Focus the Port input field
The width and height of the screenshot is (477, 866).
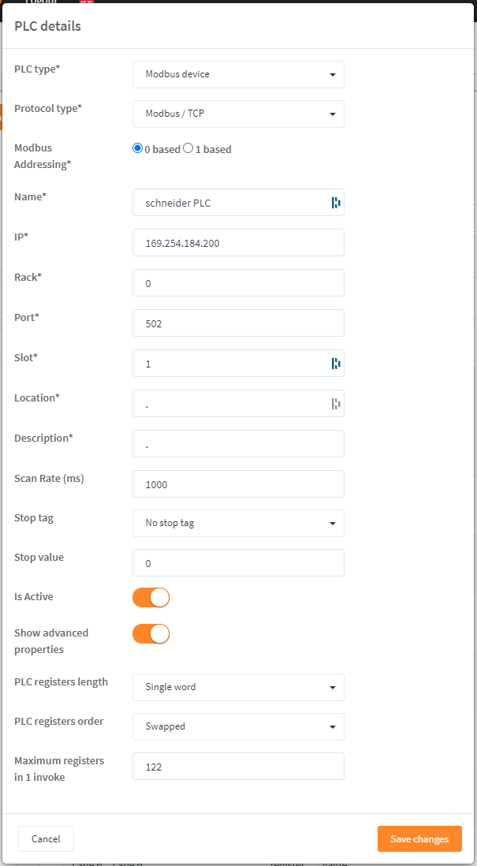click(238, 323)
